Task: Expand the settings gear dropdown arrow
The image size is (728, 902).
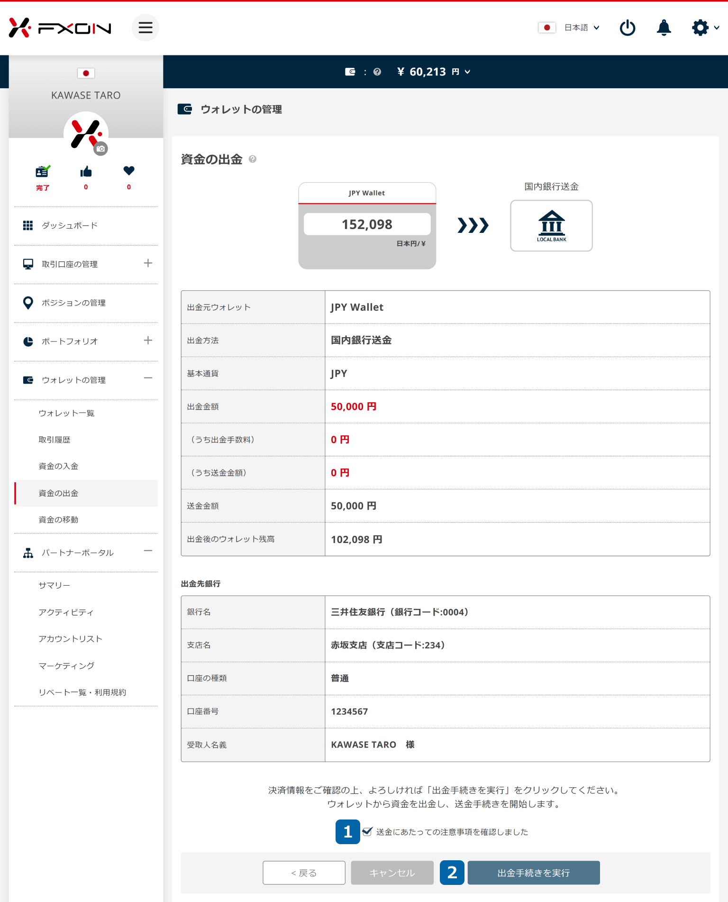Action: pos(717,28)
